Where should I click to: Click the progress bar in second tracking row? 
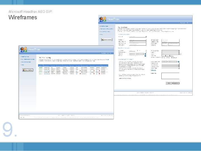(41, 69)
